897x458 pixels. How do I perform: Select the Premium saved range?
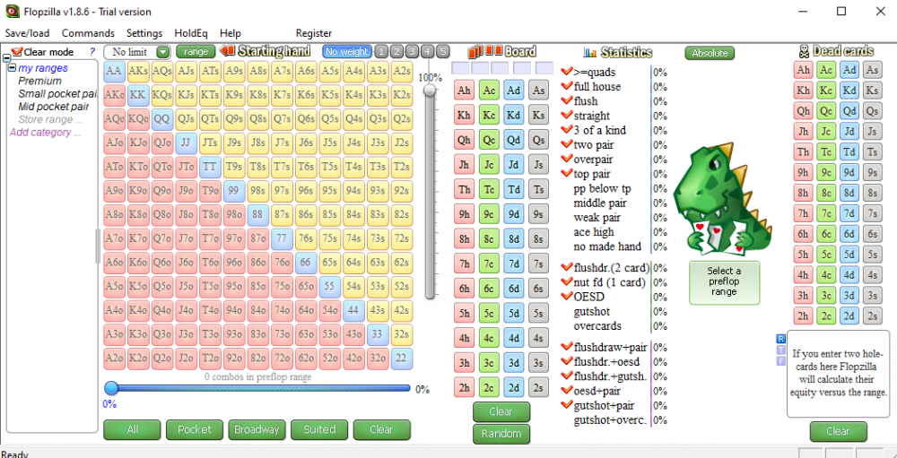pos(39,82)
